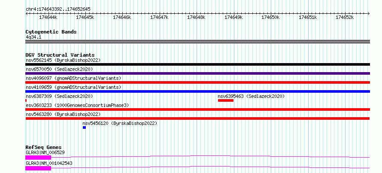
Task: Click the NM_006529 intron line
Action: coord(210,155)
